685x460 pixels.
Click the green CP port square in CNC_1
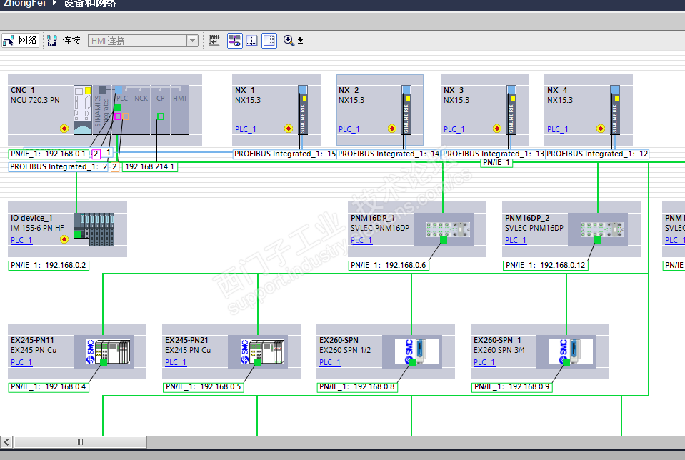(x=160, y=116)
